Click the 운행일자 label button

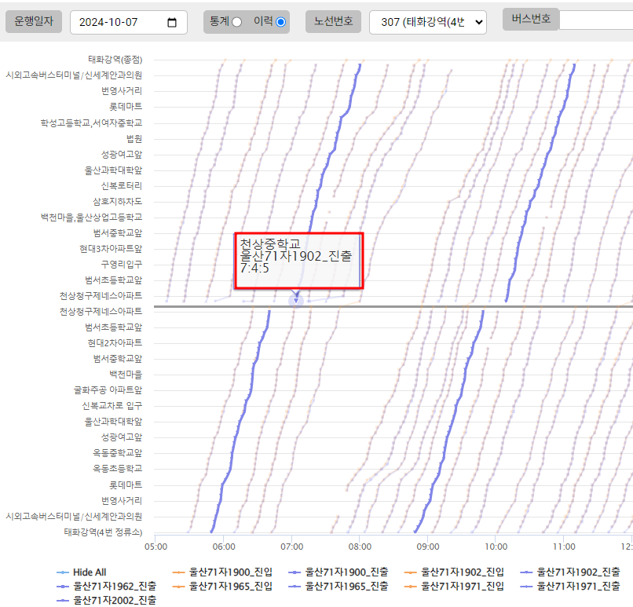pos(34,22)
